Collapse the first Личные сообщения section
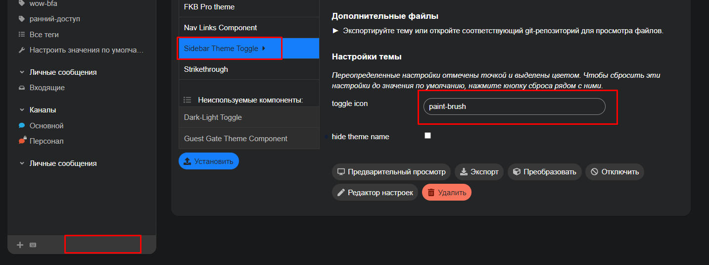This screenshot has height=265, width=709. point(22,72)
